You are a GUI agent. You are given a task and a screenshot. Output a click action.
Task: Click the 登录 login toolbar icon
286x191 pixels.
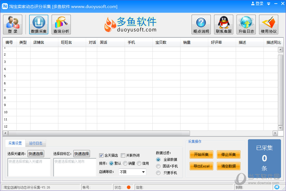[x=12, y=25]
